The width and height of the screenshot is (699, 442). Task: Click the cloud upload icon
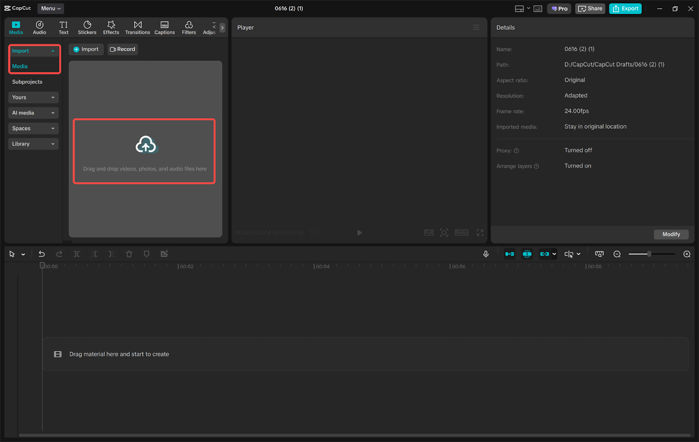click(146, 145)
